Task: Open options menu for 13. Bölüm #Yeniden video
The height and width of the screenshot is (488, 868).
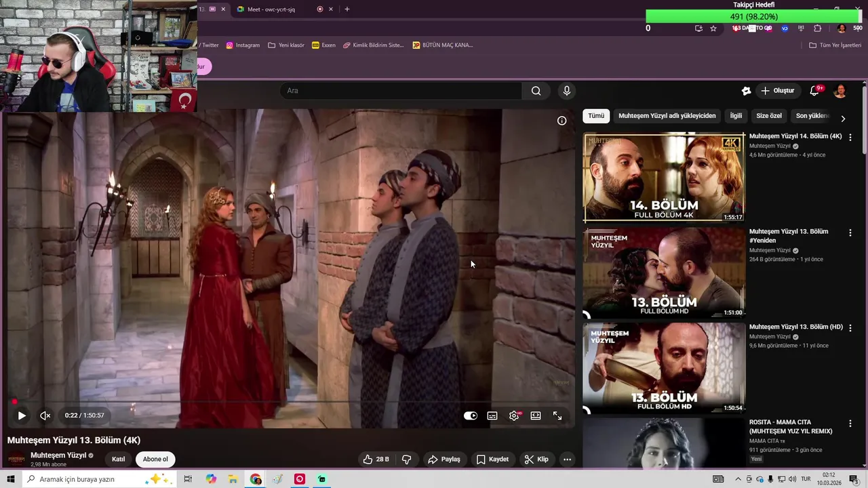Action: pos(850,232)
